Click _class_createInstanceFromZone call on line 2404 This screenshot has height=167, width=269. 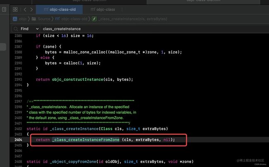click(86, 140)
